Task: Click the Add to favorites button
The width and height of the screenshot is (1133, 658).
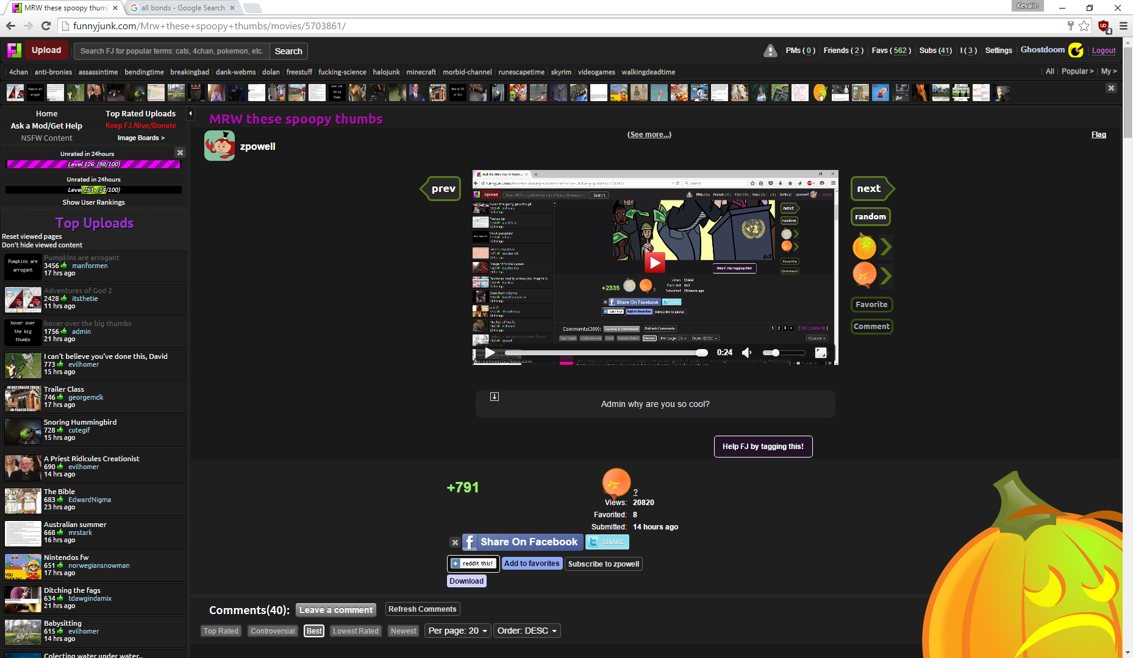Action: tap(532, 564)
